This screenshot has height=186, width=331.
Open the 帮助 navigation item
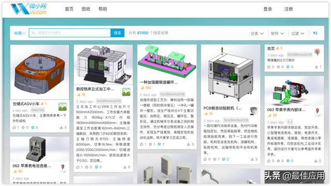[x=103, y=9]
